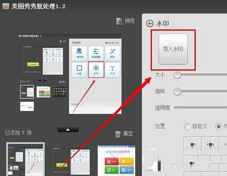Click the 清空 clear trash button
This screenshot has height=176, width=227.
coord(124,134)
